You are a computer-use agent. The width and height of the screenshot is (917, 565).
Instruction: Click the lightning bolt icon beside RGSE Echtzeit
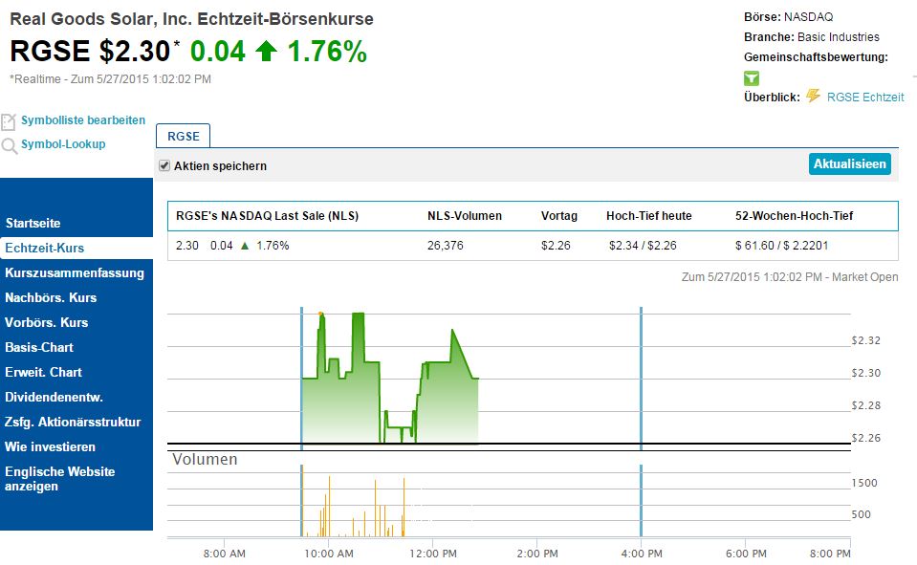(813, 96)
